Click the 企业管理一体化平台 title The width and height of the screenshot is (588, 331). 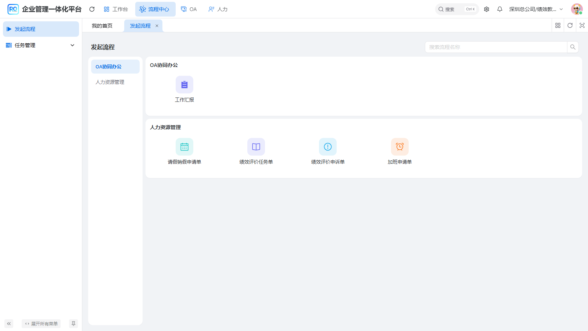(52, 9)
